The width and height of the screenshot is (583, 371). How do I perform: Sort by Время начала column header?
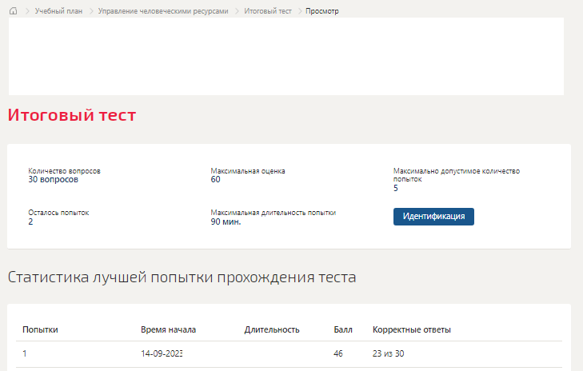tap(168, 329)
